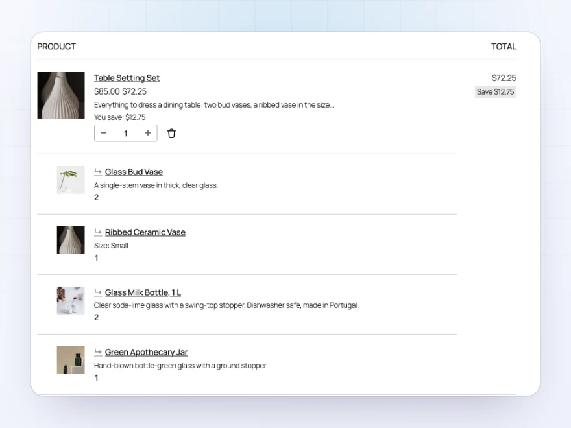Screen dimensions: 571x428
Task: Click the "Everything to dress a dining table" description
Action: click(213, 105)
